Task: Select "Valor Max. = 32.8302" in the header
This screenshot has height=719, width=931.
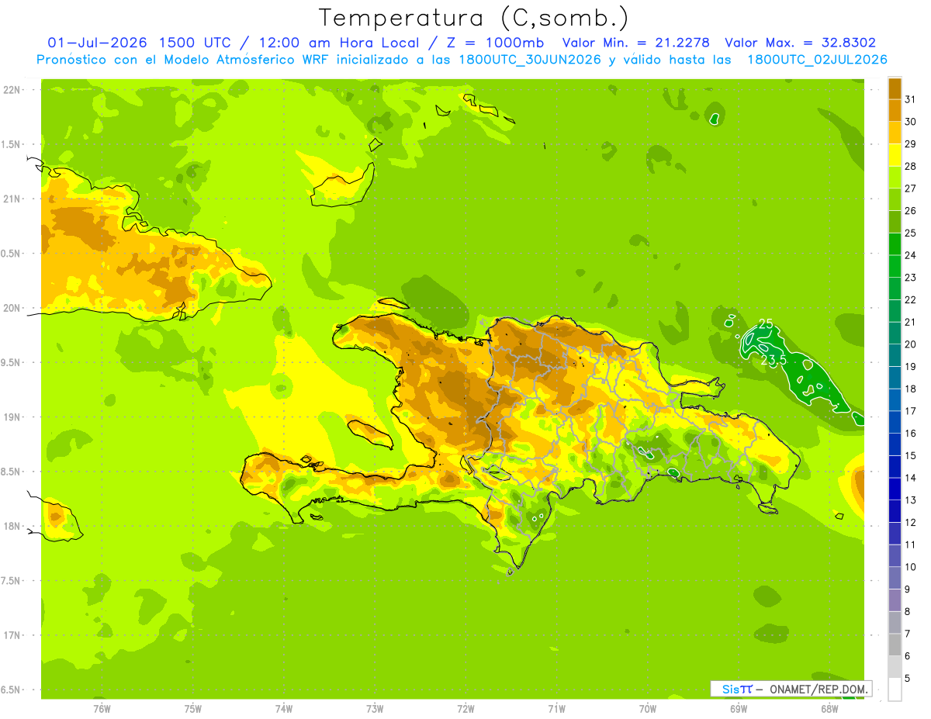Action: (801, 43)
